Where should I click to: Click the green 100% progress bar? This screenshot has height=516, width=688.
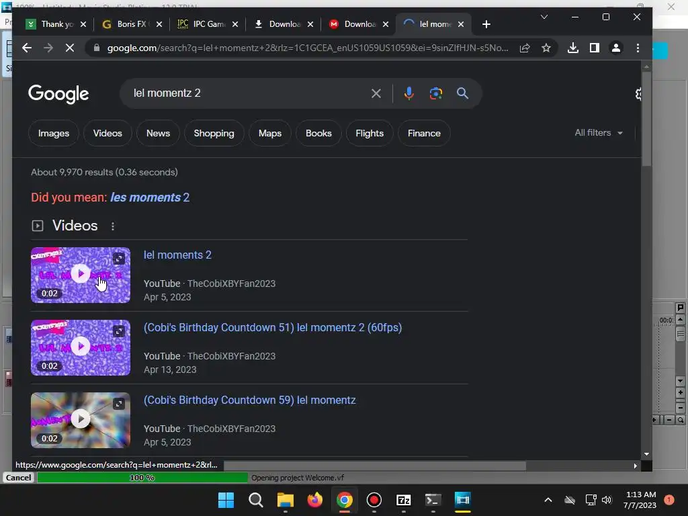click(x=142, y=478)
